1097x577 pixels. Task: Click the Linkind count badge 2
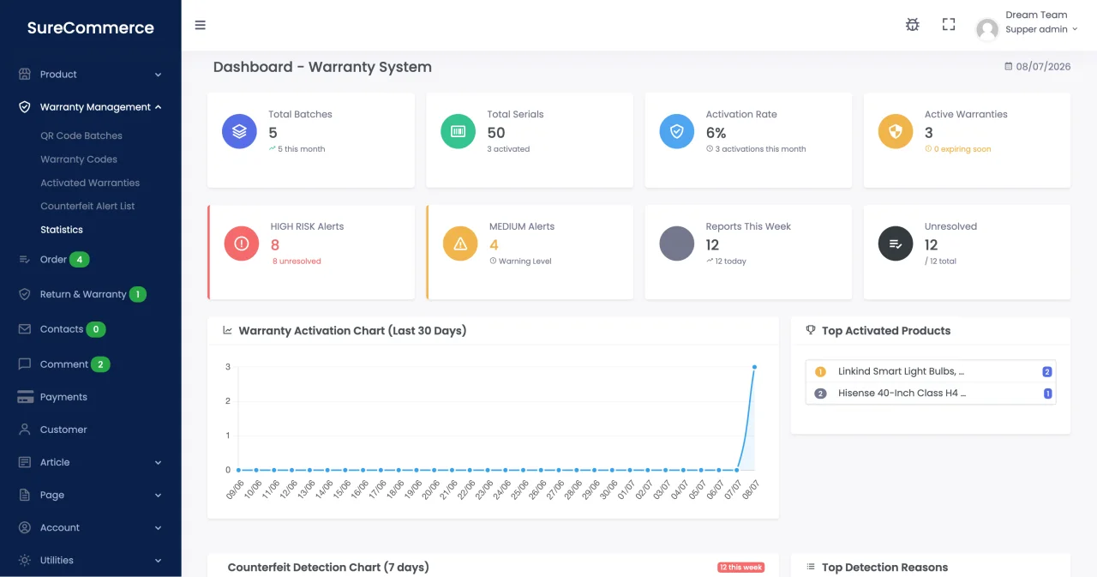click(1047, 372)
